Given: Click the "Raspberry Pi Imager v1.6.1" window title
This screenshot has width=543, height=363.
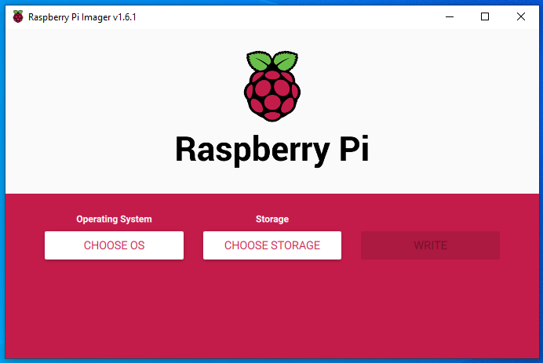Looking at the screenshot, I should coord(82,17).
